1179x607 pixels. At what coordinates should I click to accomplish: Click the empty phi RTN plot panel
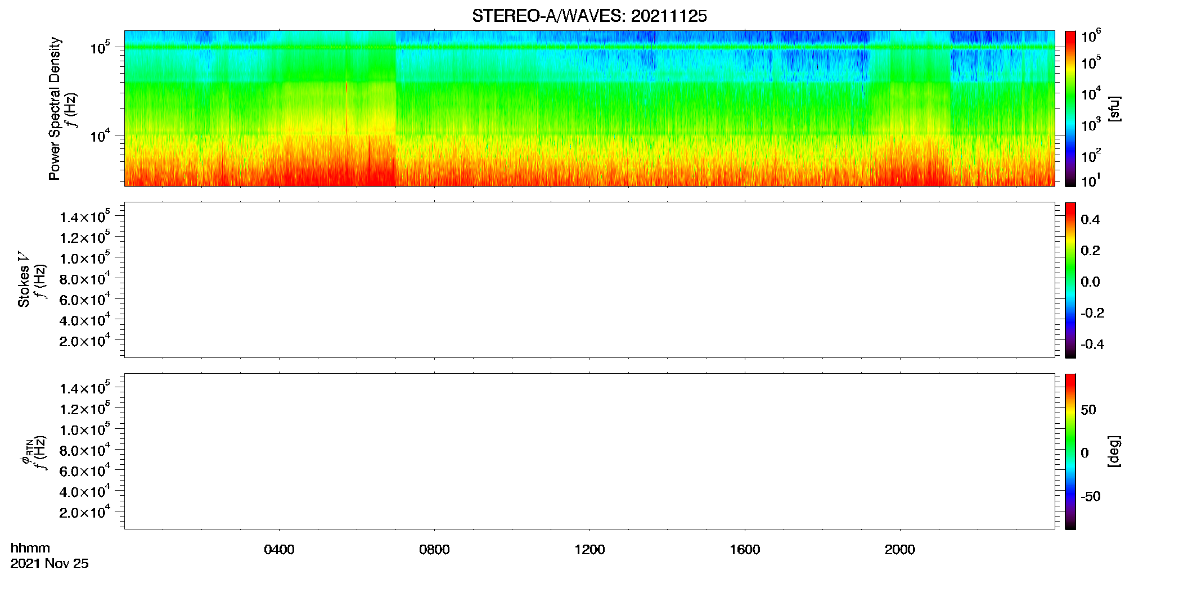coord(589,451)
